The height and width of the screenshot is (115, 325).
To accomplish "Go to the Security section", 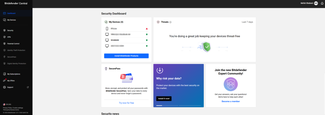I will (16, 30).
